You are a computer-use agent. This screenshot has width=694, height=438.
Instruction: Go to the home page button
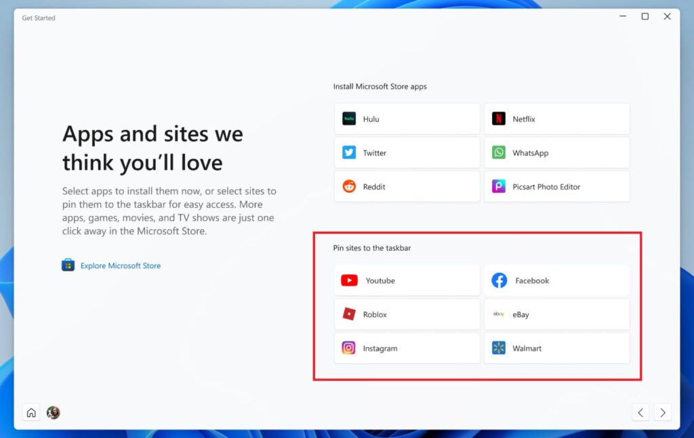pos(31,412)
